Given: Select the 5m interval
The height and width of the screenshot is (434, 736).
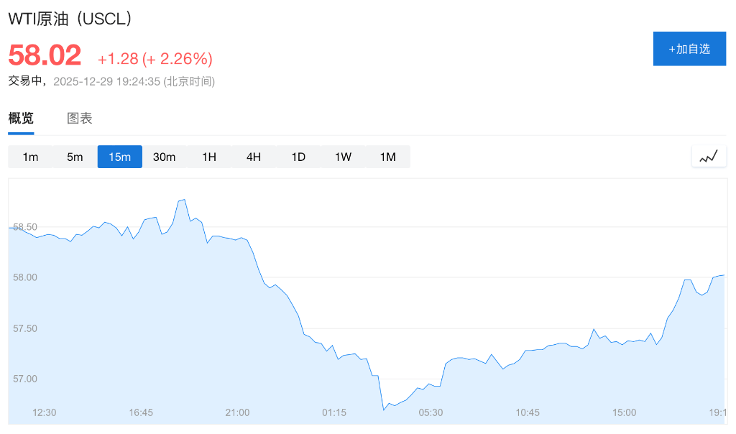Looking at the screenshot, I should click(x=75, y=157).
